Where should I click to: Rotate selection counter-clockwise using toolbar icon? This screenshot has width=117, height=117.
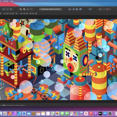[x=77, y=9]
